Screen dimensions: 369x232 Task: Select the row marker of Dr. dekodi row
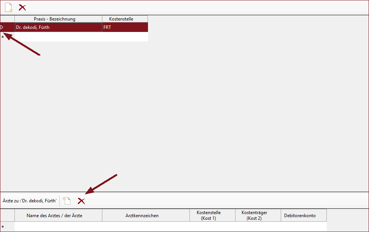(x=7, y=27)
